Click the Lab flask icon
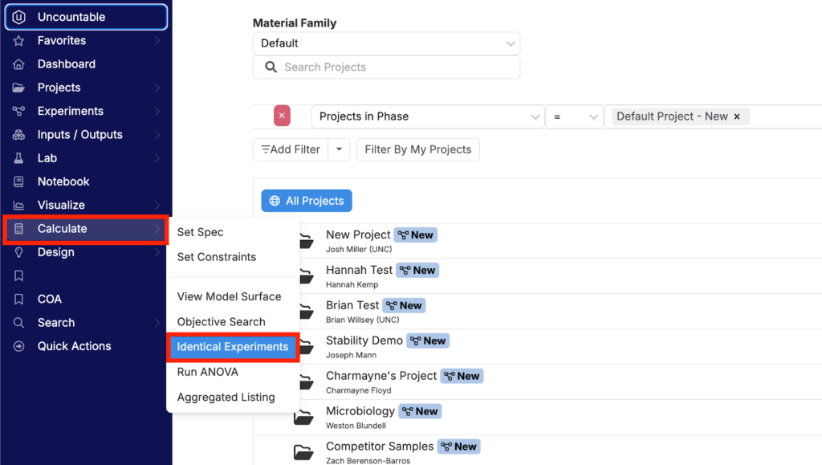The width and height of the screenshot is (822, 465). coord(18,158)
